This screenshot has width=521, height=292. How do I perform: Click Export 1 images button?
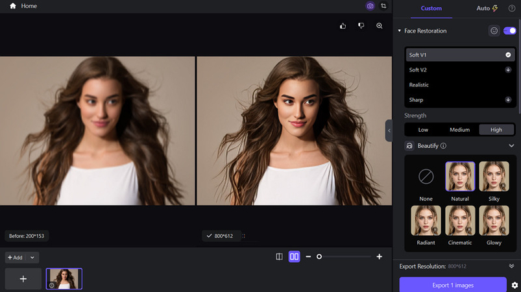pyautogui.click(x=453, y=285)
